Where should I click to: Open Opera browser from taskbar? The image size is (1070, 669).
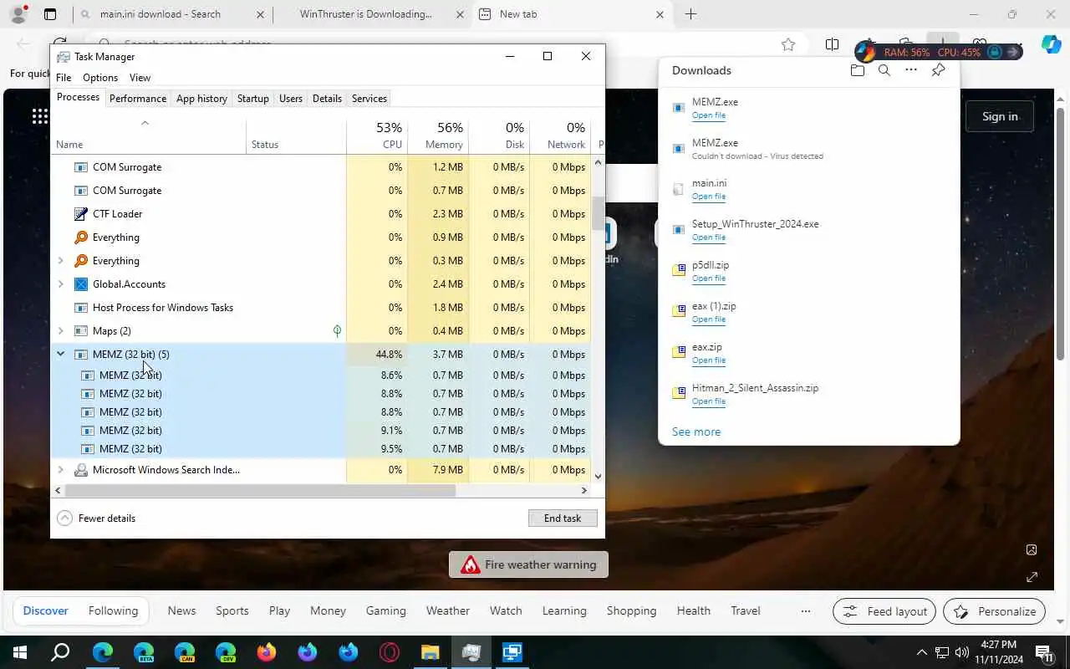pos(390,652)
